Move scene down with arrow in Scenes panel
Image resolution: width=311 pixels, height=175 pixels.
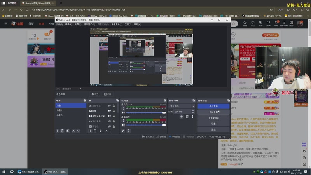click(x=79, y=131)
